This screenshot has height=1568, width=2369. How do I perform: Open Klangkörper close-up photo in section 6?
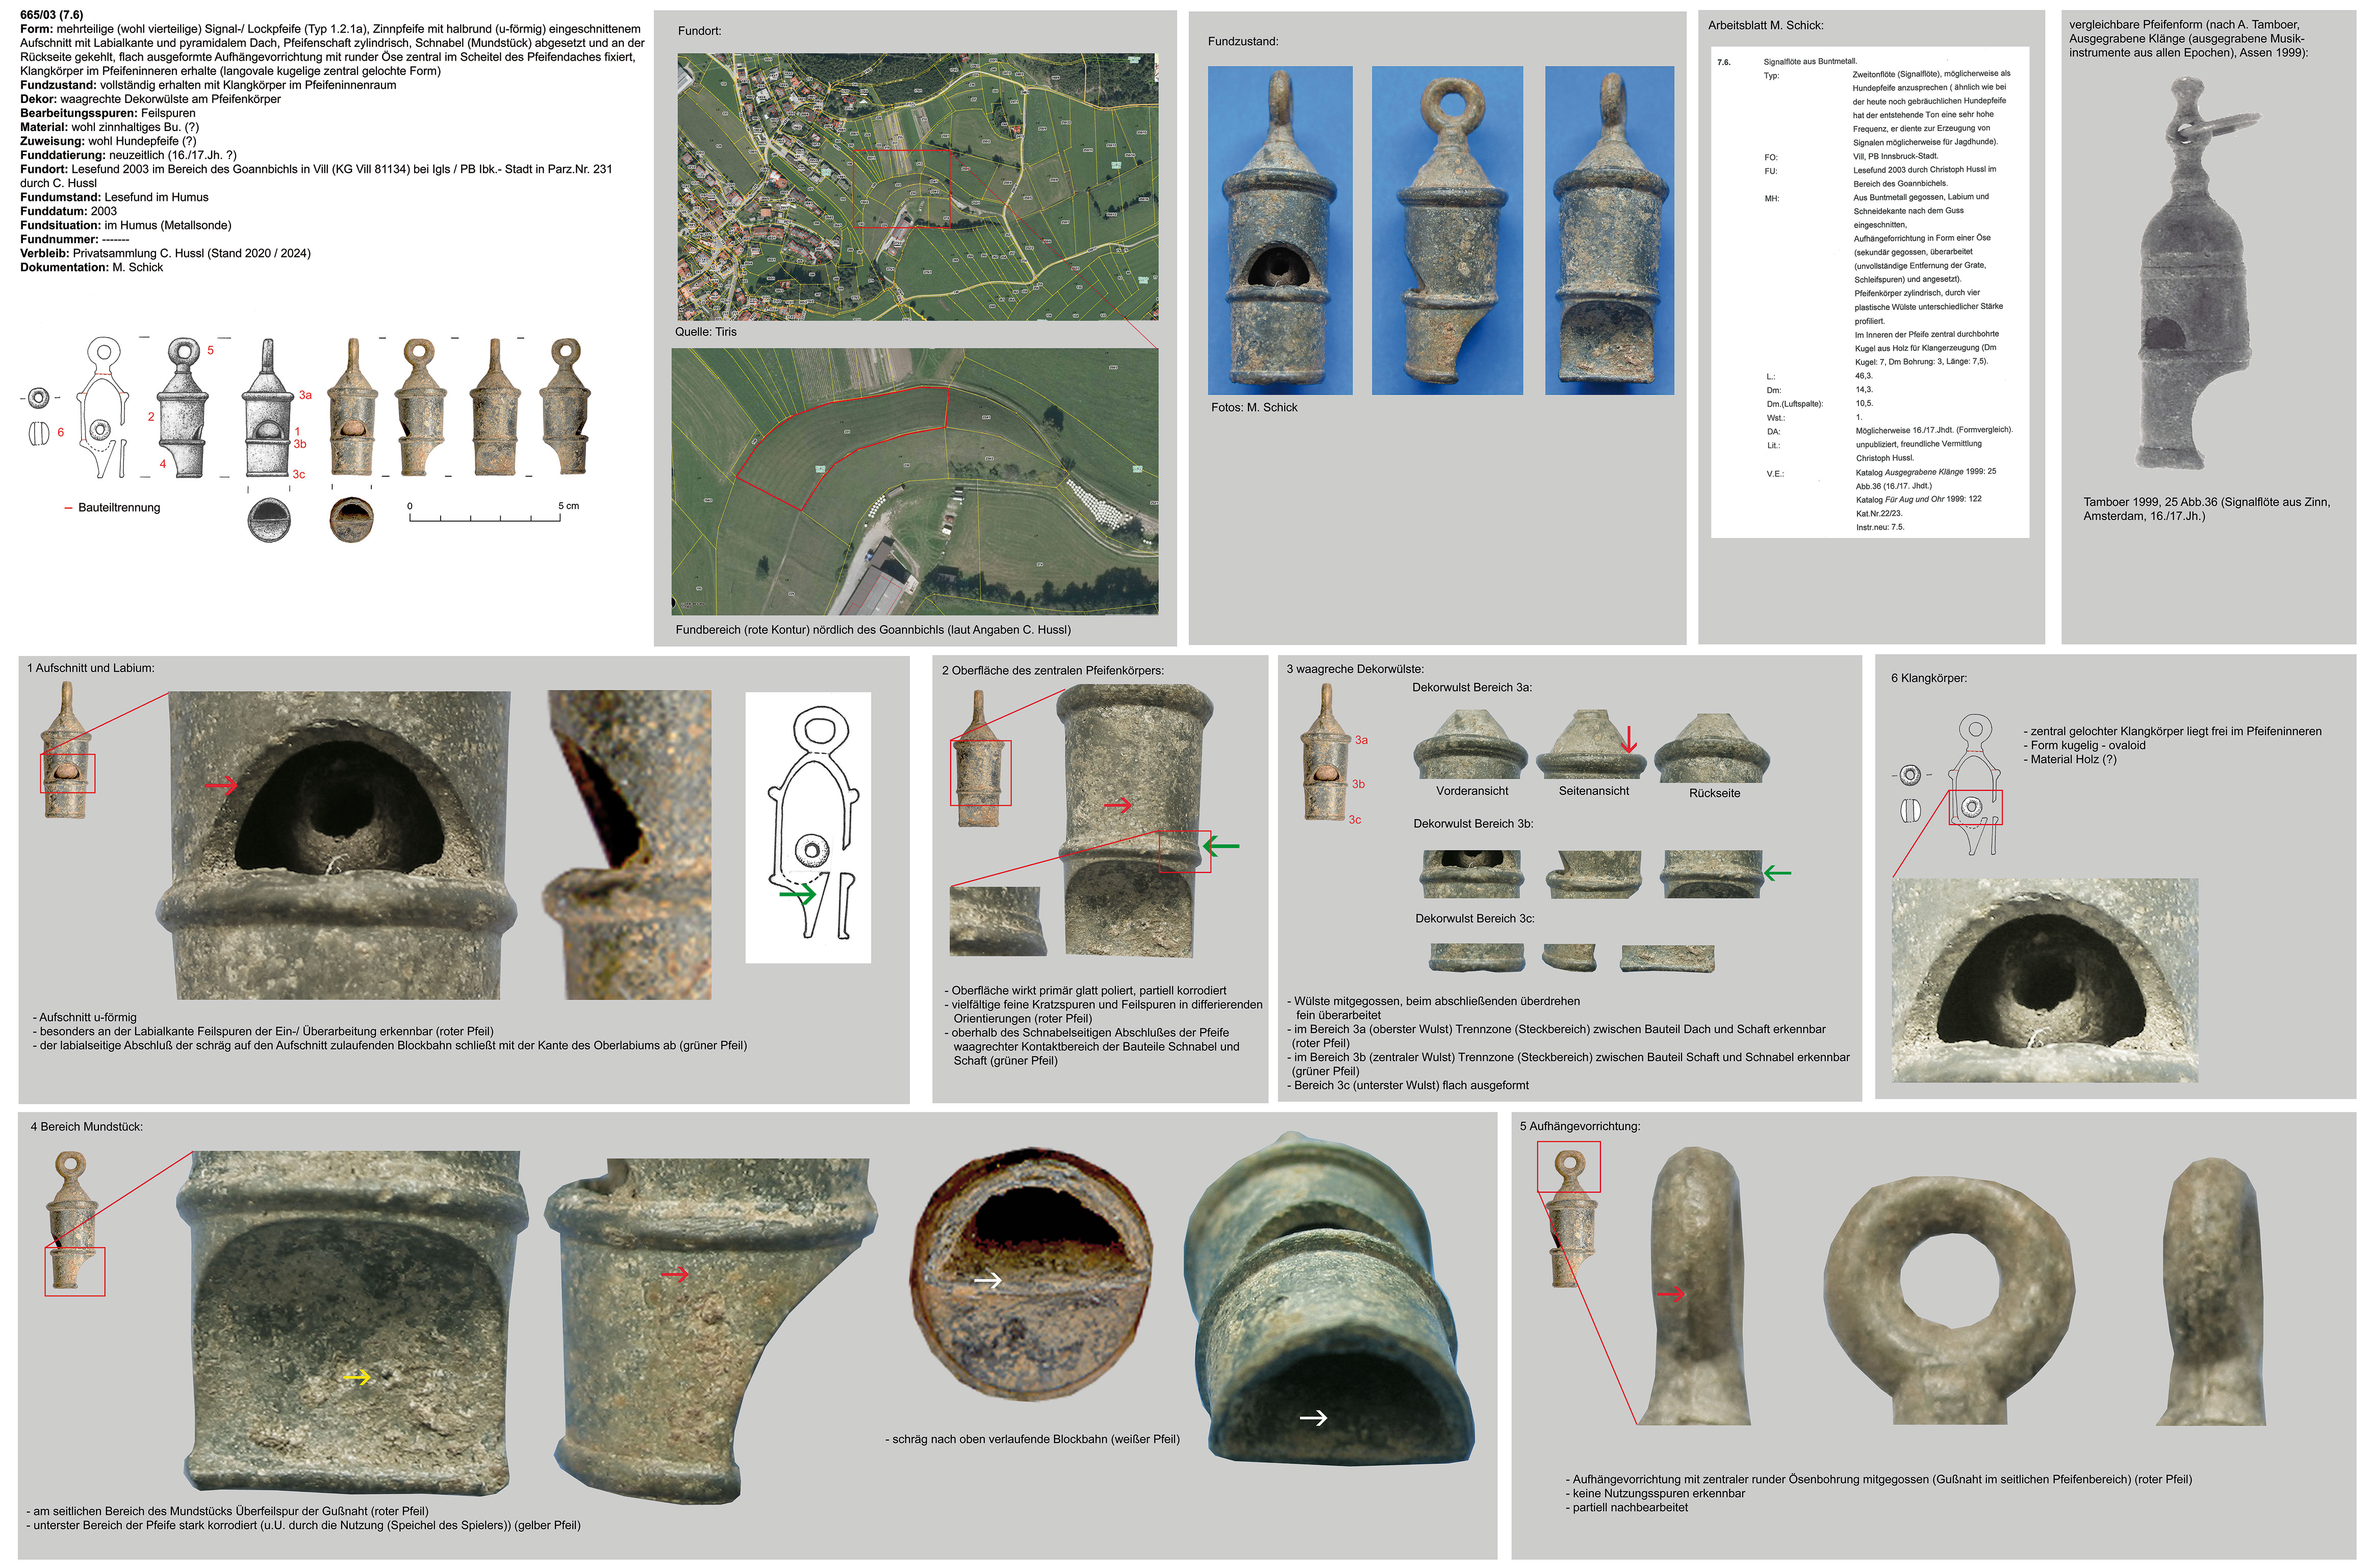(2044, 979)
